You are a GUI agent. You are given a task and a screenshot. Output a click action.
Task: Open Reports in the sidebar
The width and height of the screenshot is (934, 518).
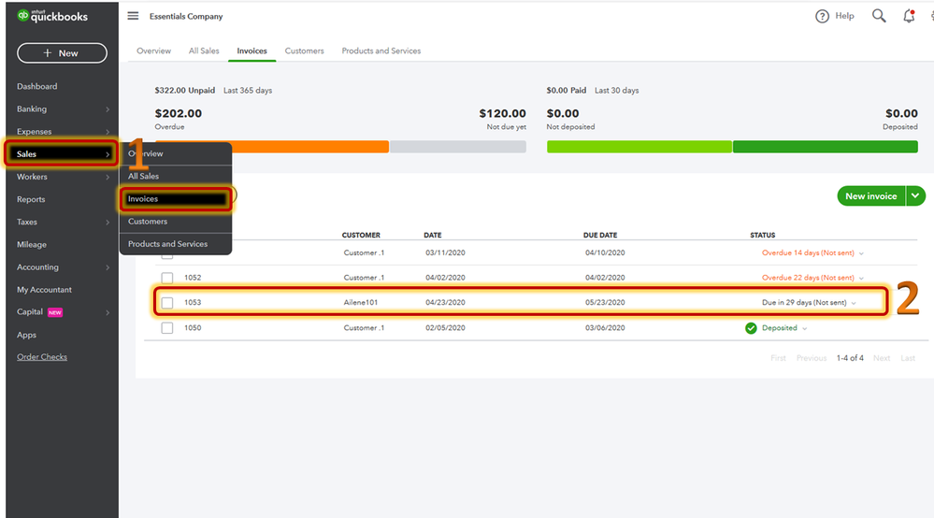point(31,199)
